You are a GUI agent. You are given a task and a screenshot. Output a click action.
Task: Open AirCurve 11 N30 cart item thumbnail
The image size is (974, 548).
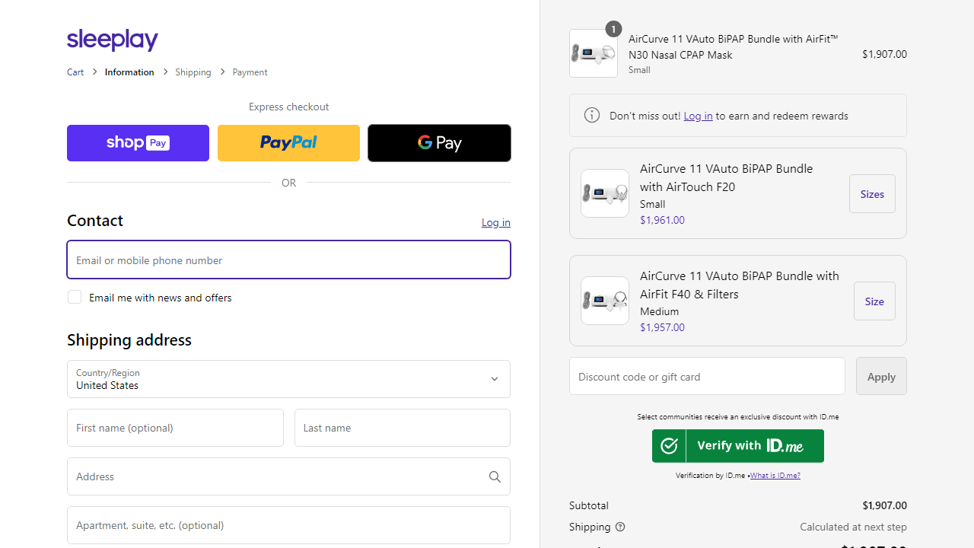click(594, 53)
